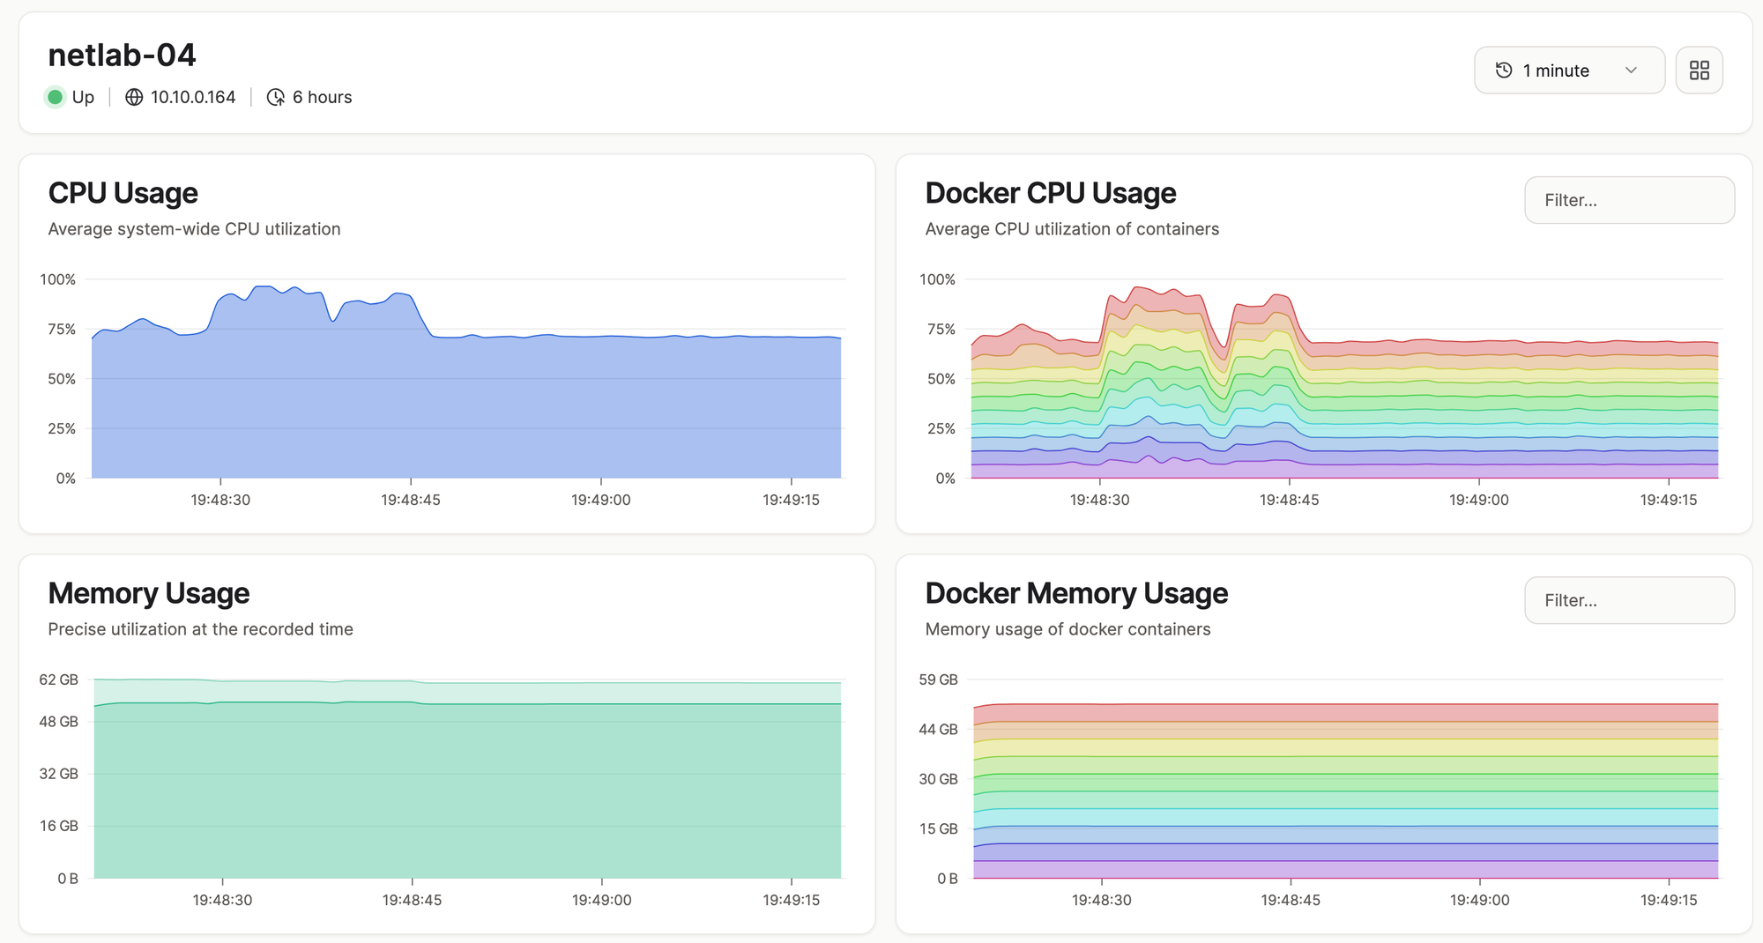Click the Memory Usage chart heading
This screenshot has height=943, width=1763.
148,593
